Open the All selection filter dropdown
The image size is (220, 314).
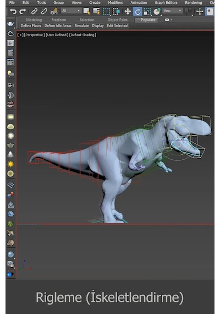71,10
